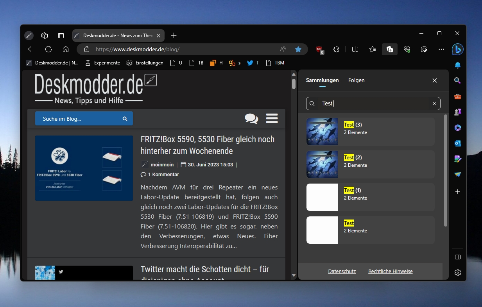The height and width of the screenshot is (307, 482).
Task: Open the settings and more menu
Action: click(x=441, y=49)
